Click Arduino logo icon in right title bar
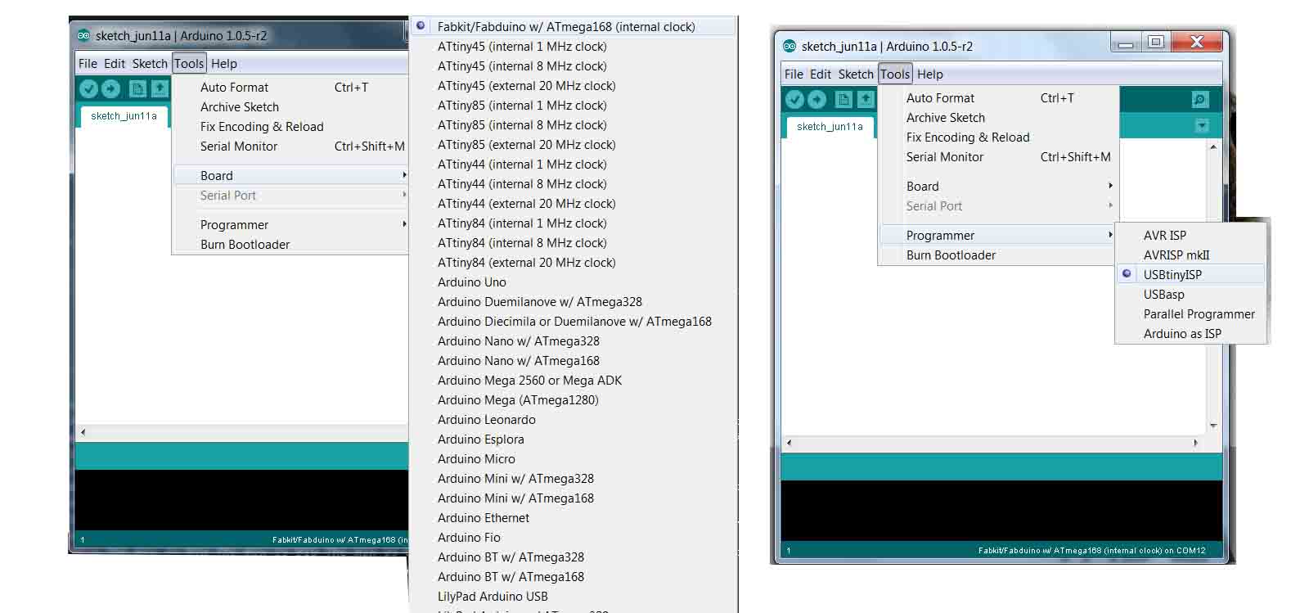Image resolution: width=1309 pixels, height=613 pixels. 789,46
